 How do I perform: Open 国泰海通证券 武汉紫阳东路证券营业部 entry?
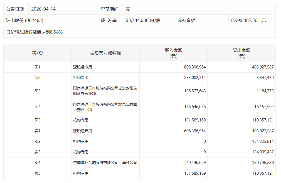click(105, 91)
